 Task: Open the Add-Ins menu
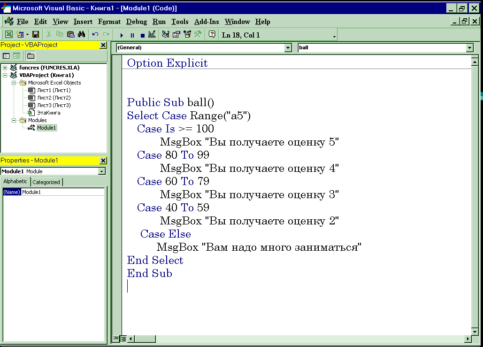207,22
